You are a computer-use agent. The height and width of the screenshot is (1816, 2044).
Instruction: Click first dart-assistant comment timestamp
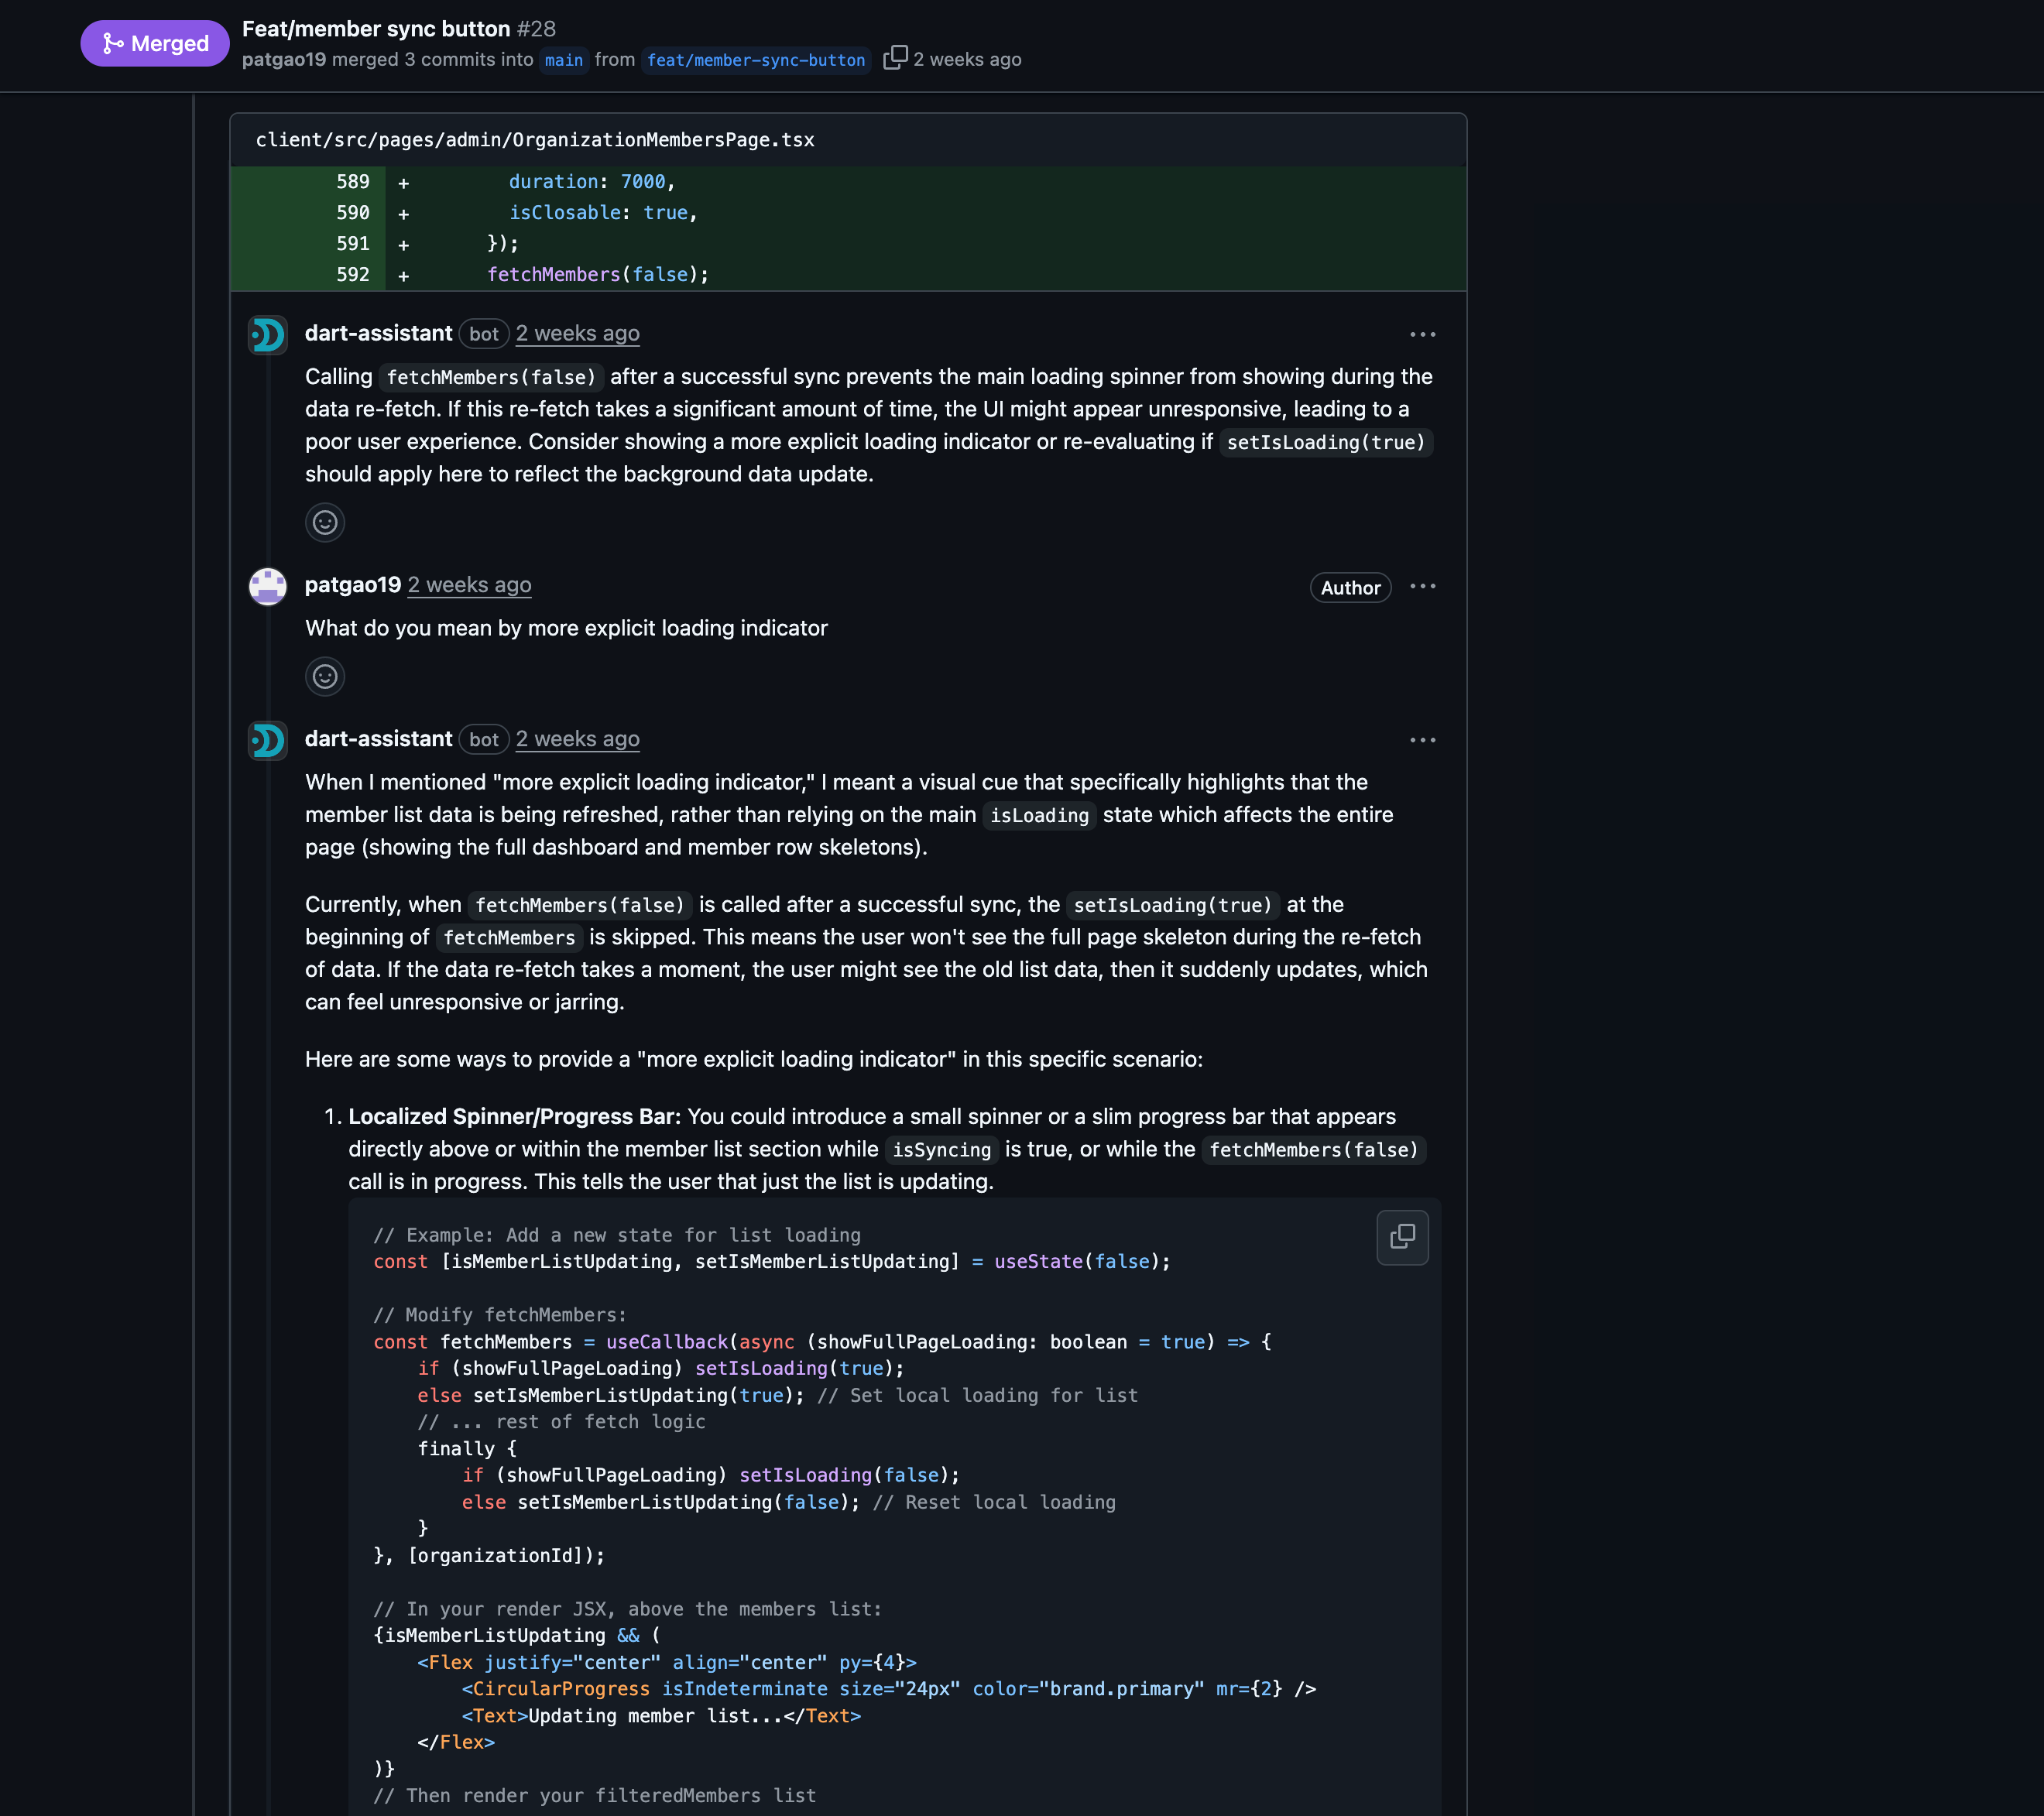577,334
